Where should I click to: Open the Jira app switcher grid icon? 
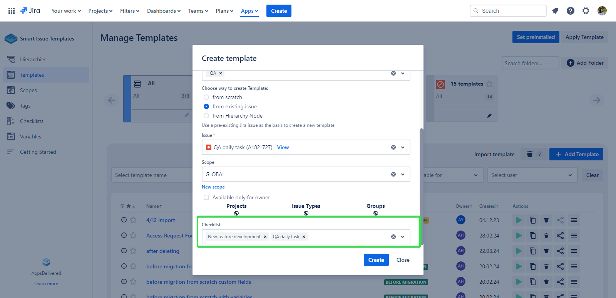coord(12,11)
